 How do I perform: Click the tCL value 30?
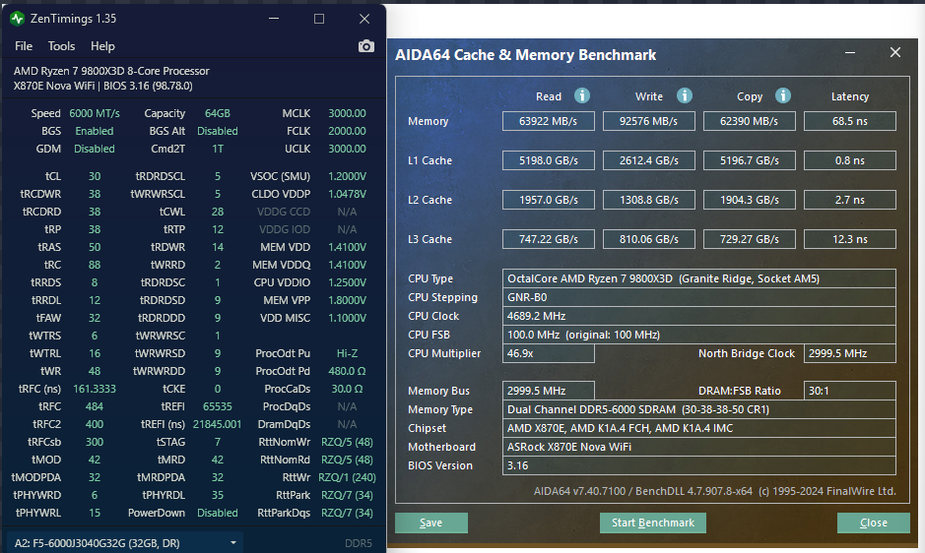tap(95, 176)
